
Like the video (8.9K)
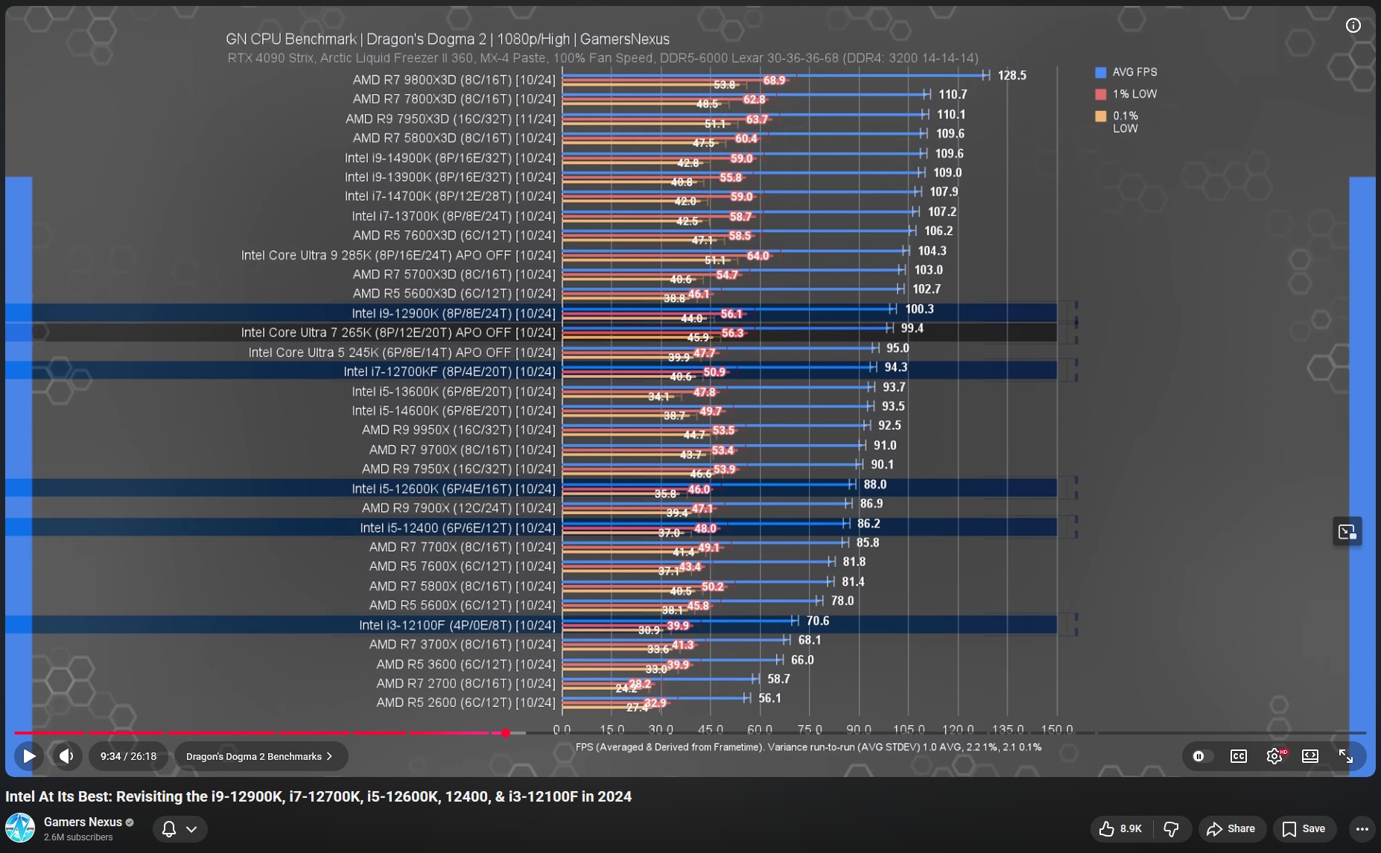pyautogui.click(x=1121, y=828)
